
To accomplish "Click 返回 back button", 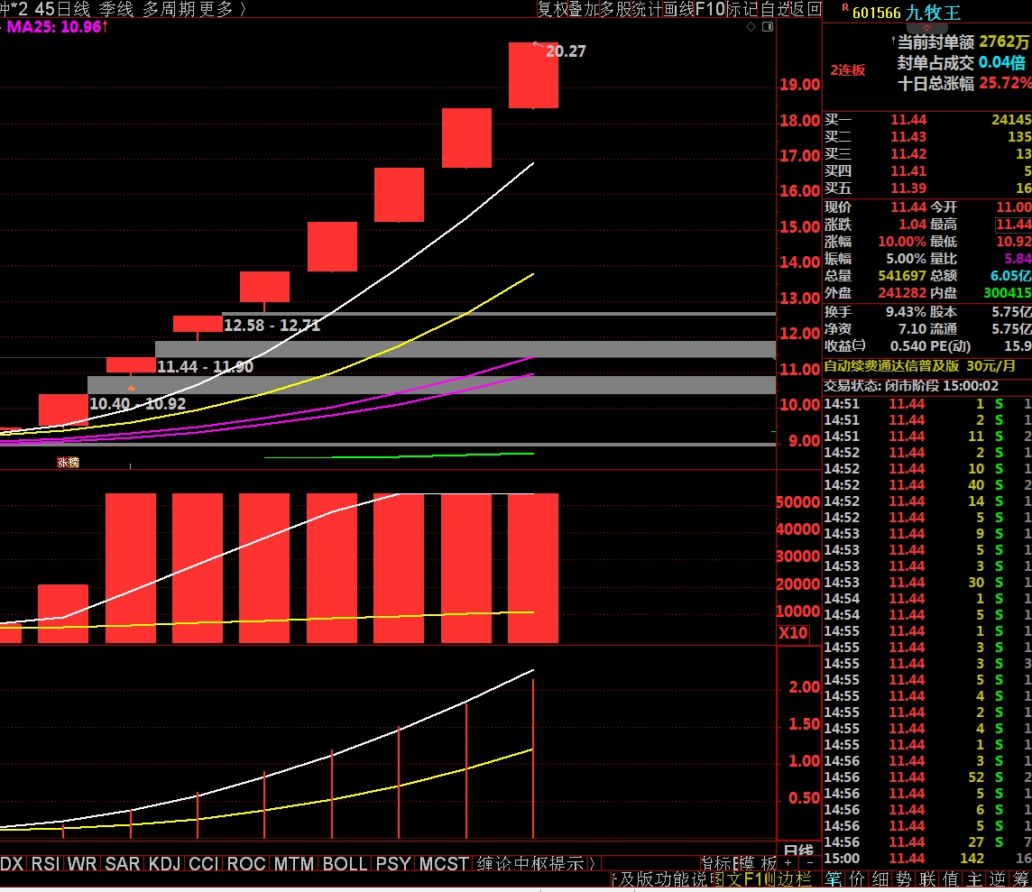I will point(806,9).
